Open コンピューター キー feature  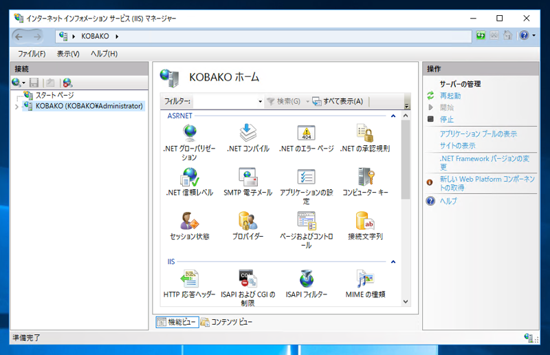[x=365, y=182]
